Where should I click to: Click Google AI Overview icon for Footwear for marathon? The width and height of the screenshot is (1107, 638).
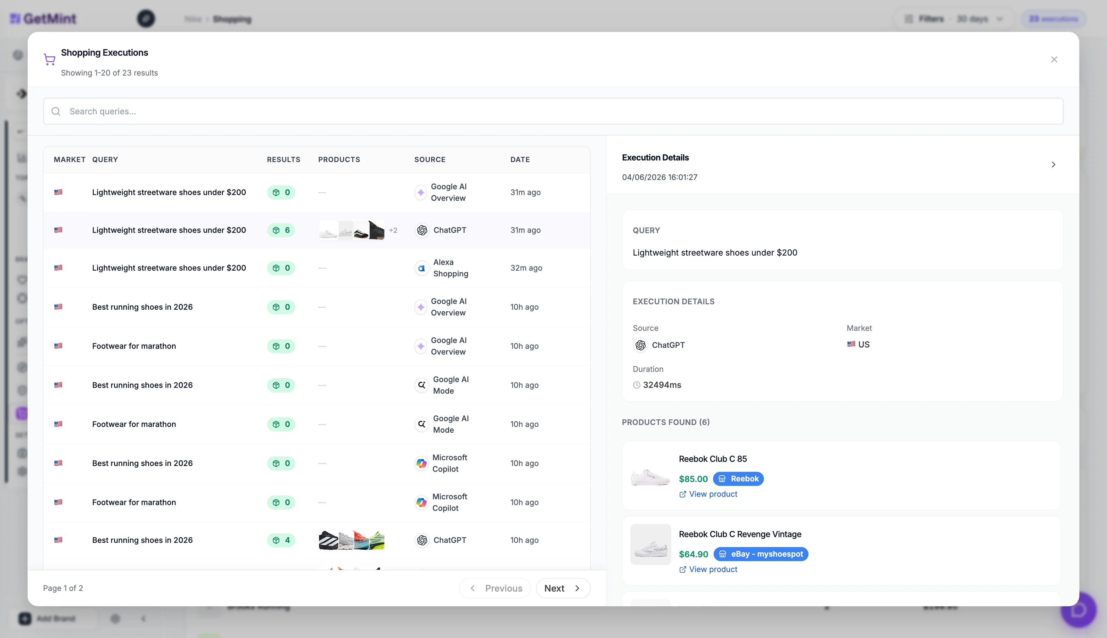421,346
